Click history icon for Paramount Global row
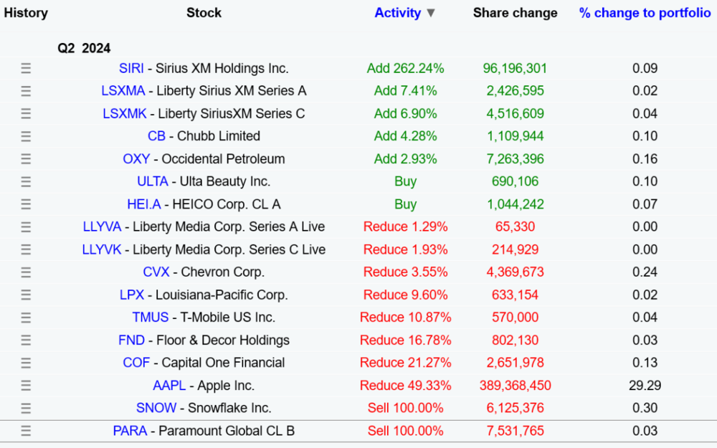Screen dimensions: 717x448 click(x=26, y=431)
